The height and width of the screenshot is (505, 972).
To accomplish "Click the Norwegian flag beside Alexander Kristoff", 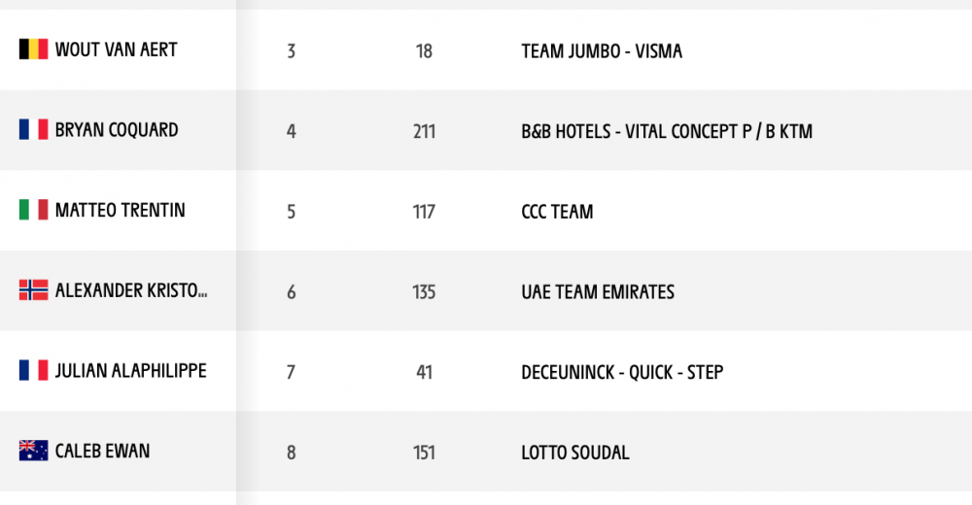I will (33, 290).
